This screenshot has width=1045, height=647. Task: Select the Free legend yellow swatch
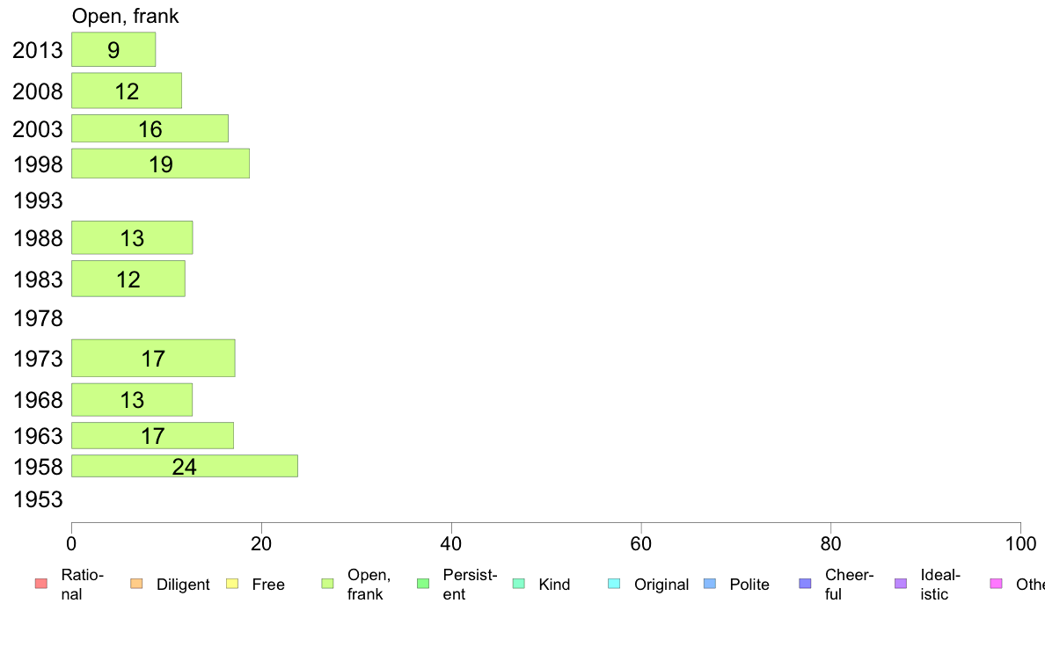pyautogui.click(x=232, y=584)
